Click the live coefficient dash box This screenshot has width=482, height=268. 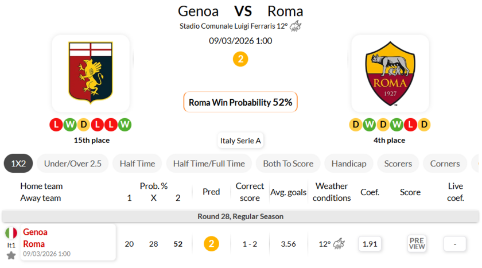coord(455,244)
